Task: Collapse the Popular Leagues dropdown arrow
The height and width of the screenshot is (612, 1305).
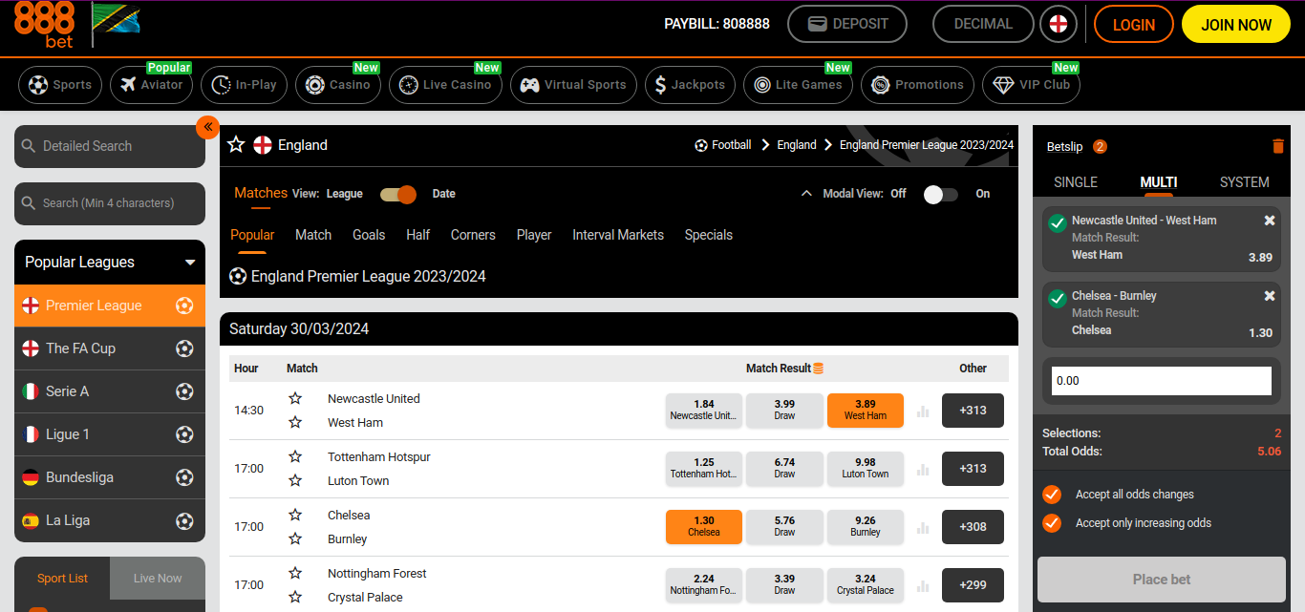Action: (x=190, y=263)
